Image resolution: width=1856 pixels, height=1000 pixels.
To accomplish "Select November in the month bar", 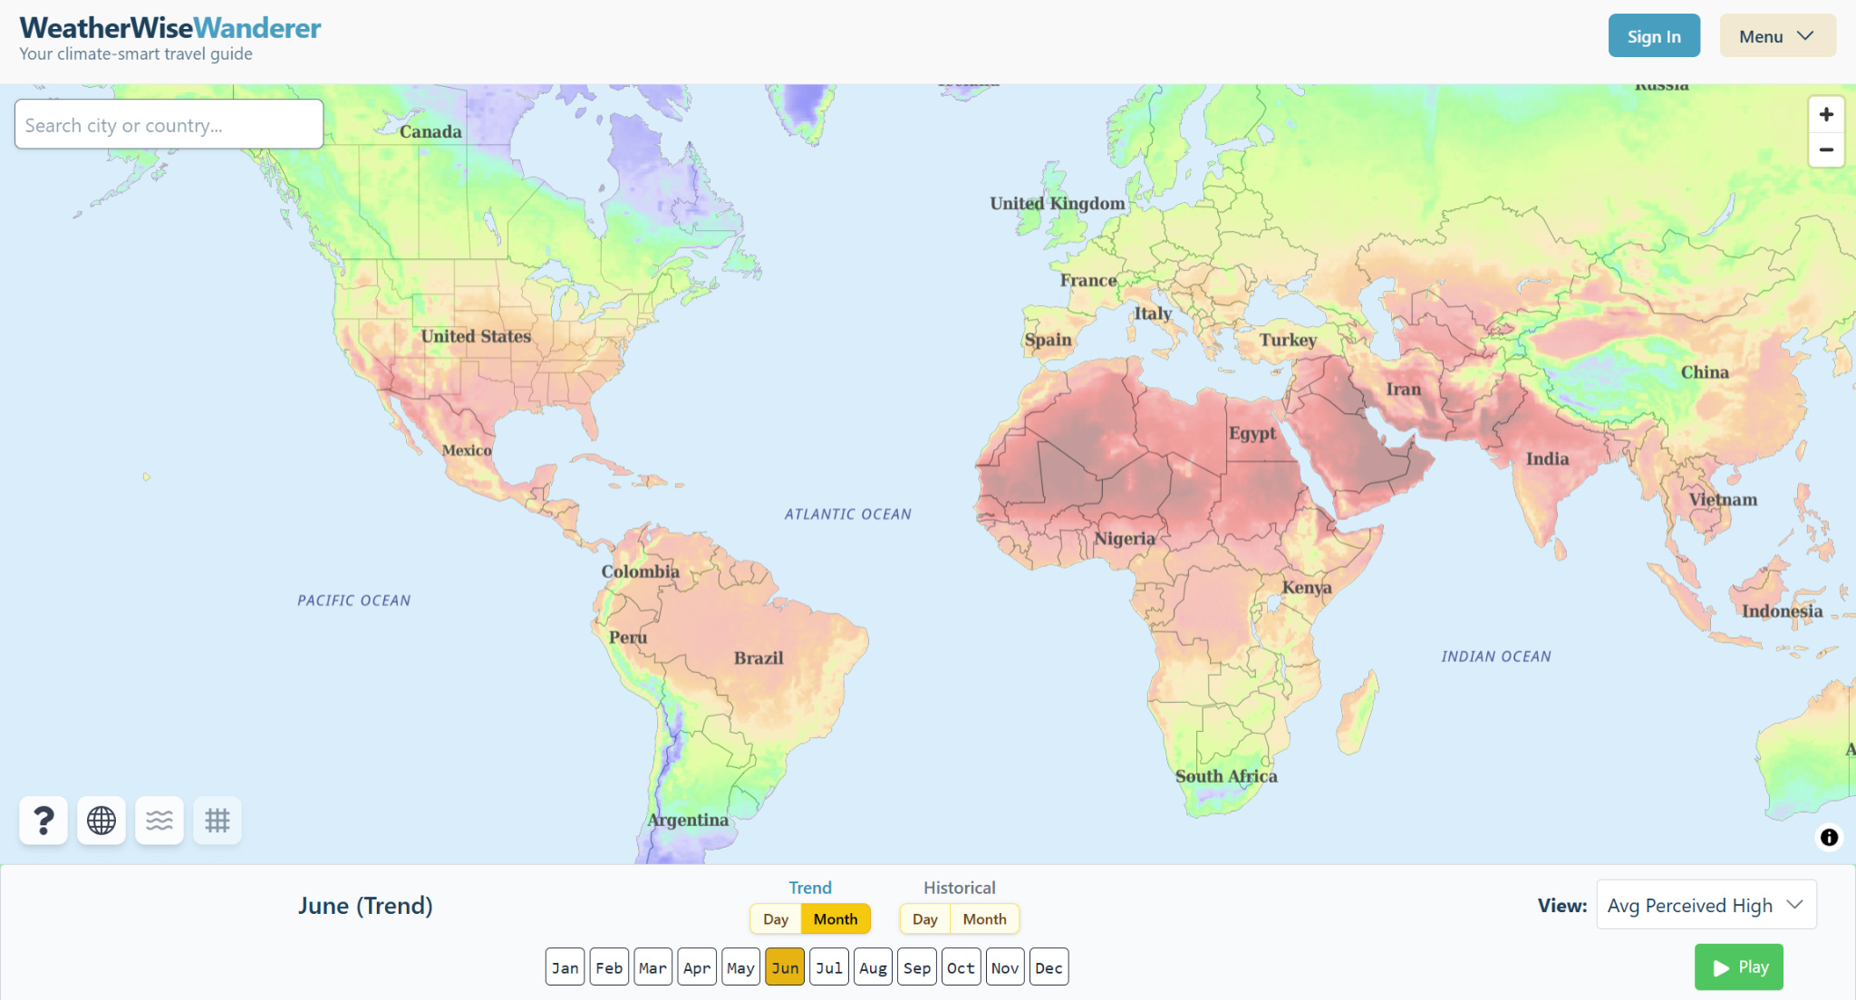I will [x=1005, y=967].
